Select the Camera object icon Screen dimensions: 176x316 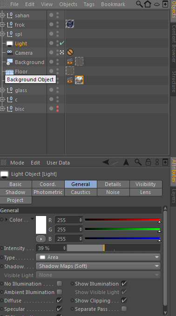pos(10,53)
